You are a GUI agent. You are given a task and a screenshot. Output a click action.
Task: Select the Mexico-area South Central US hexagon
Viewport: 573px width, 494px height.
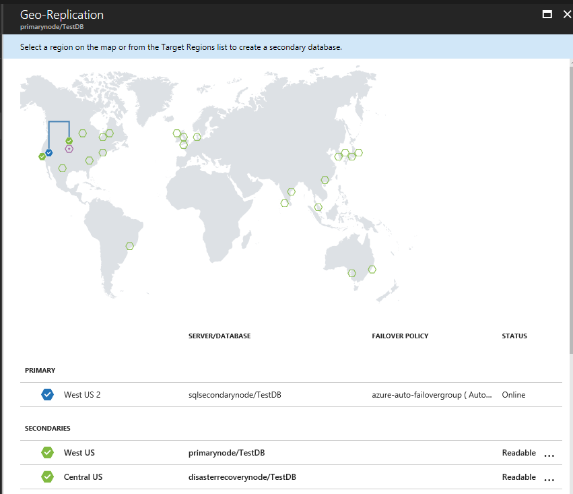pyautogui.click(x=63, y=168)
